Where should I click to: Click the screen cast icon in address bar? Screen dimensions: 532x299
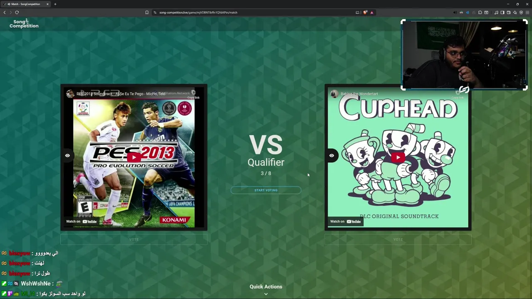(x=357, y=12)
